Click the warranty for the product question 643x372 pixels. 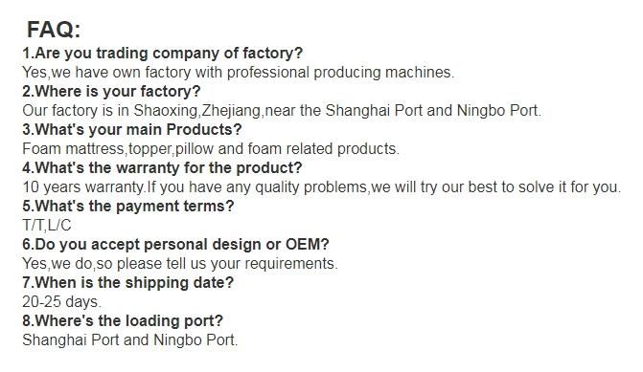(162, 167)
